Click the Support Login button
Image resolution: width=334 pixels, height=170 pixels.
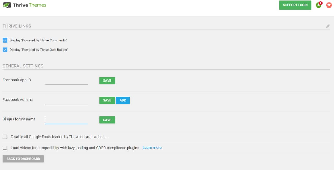[295, 5]
